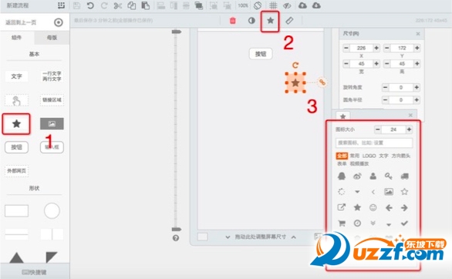The image size is (452, 279).
Task: Click the scissors cut icon
Action: [x=118, y=5]
